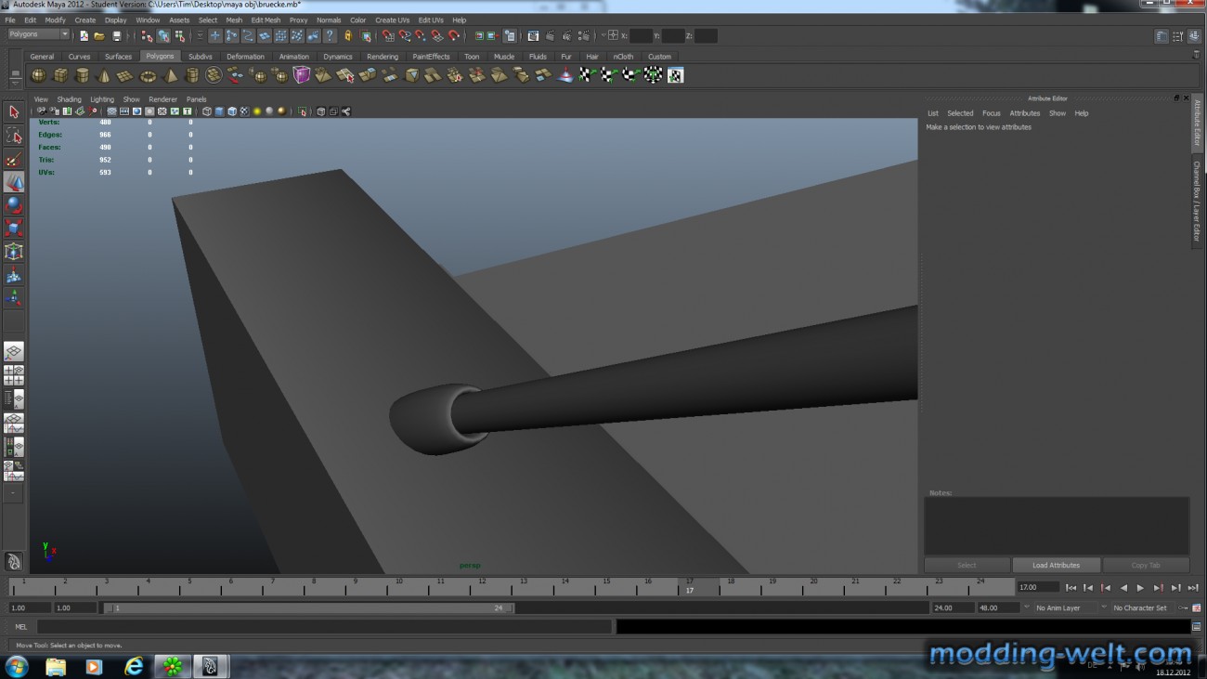Open the viewport Panels menu
The width and height of the screenshot is (1207, 679).
coord(196,99)
